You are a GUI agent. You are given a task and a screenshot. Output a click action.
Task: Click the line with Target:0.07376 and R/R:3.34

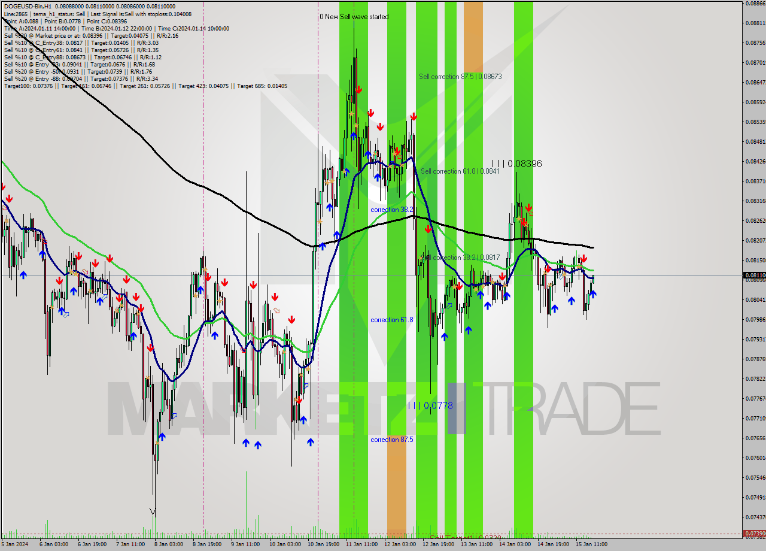coord(81,78)
